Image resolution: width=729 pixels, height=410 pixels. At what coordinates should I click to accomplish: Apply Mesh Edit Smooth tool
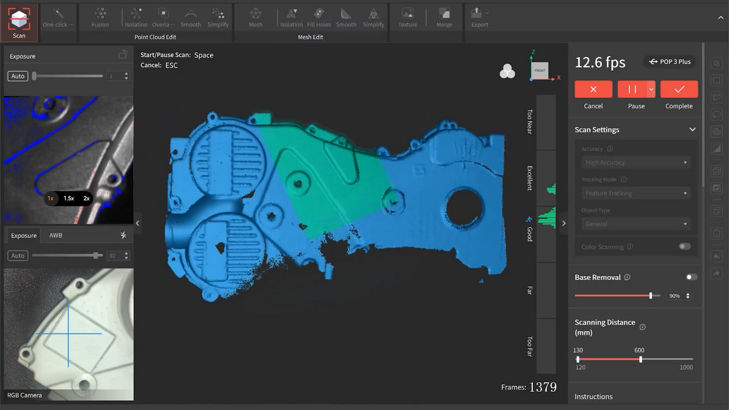346,17
